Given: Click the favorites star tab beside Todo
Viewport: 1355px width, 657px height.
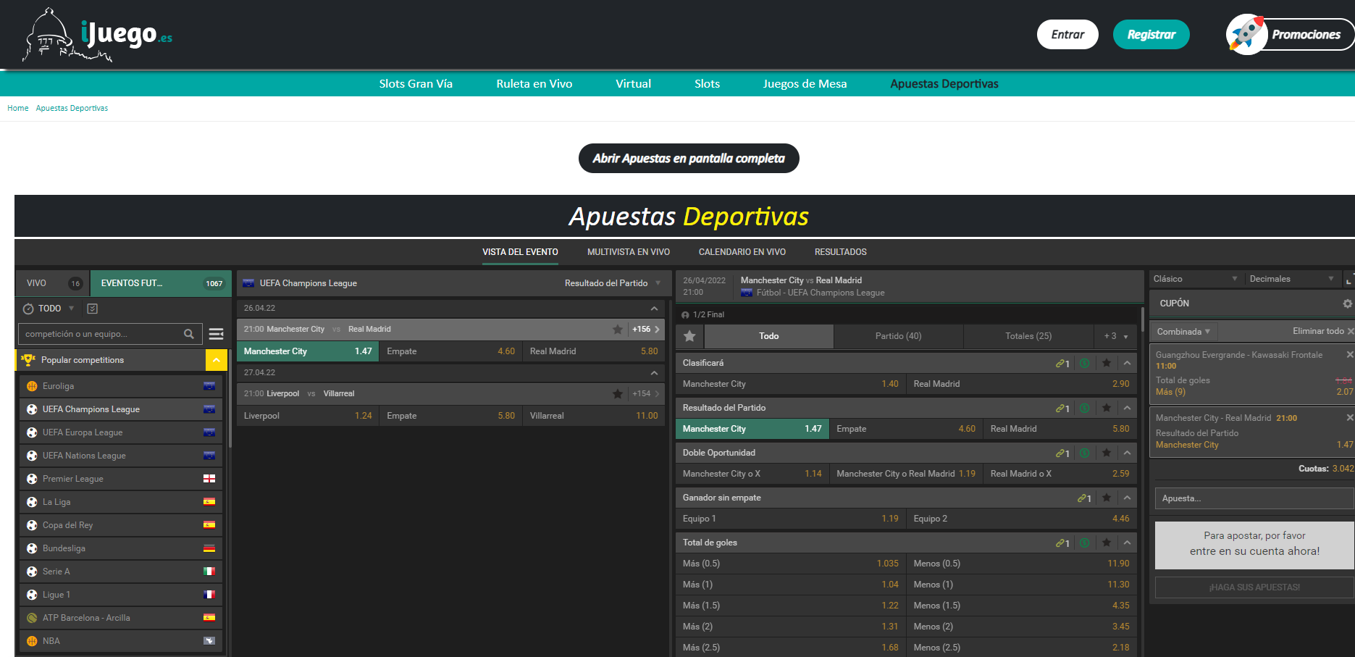Looking at the screenshot, I should coord(689,336).
